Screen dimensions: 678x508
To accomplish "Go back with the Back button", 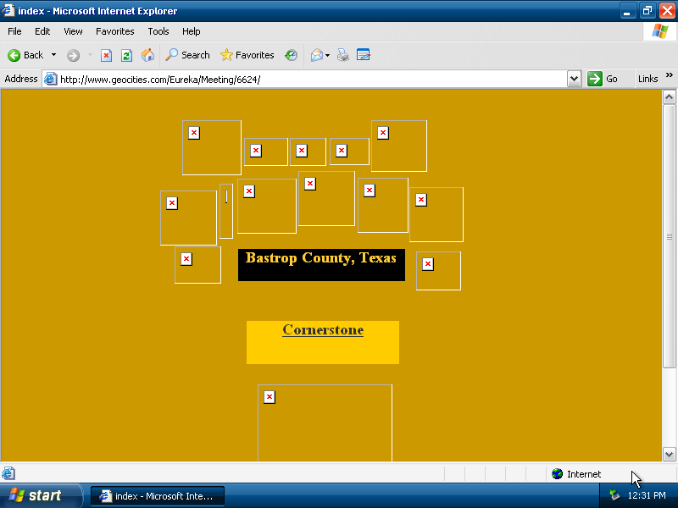I will pyautogui.click(x=26, y=55).
